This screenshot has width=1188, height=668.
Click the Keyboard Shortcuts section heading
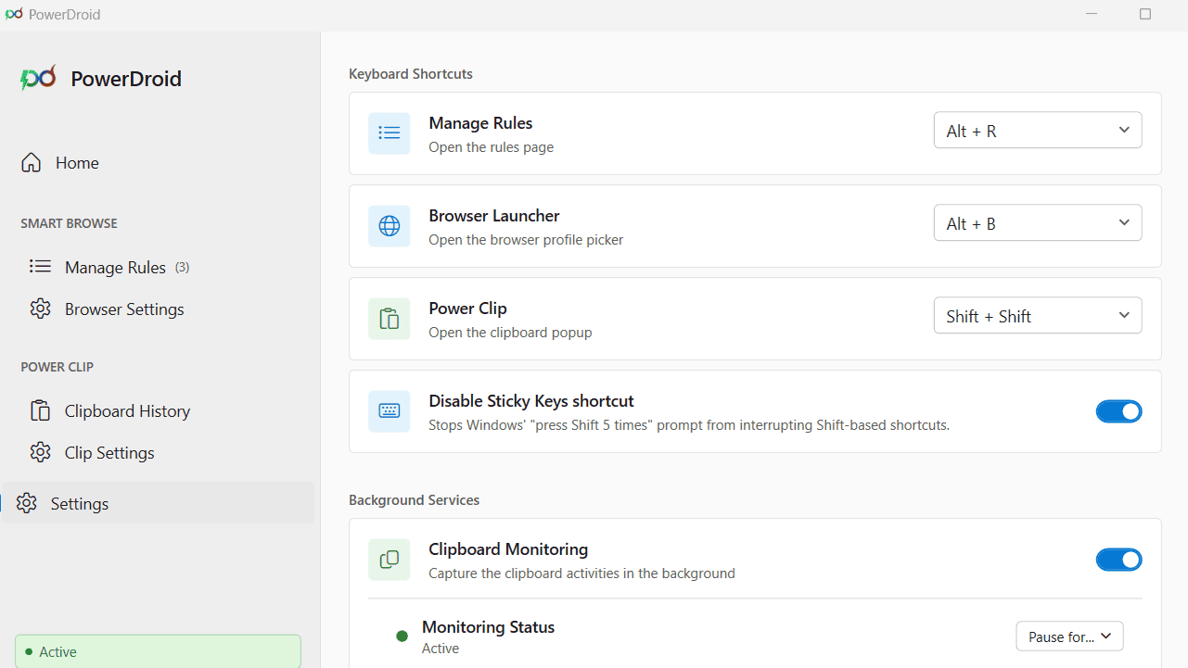point(411,73)
